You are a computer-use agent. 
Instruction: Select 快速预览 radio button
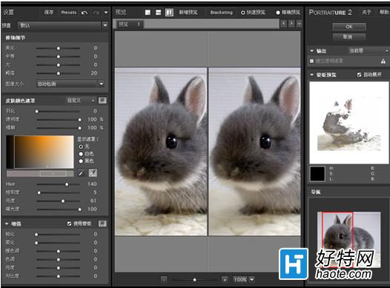click(242, 13)
